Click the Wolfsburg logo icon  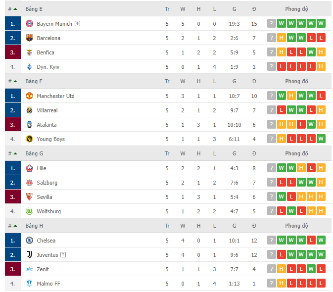[x=29, y=211]
